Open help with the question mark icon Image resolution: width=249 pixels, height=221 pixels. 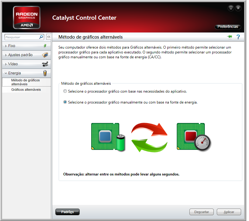[x=238, y=37]
